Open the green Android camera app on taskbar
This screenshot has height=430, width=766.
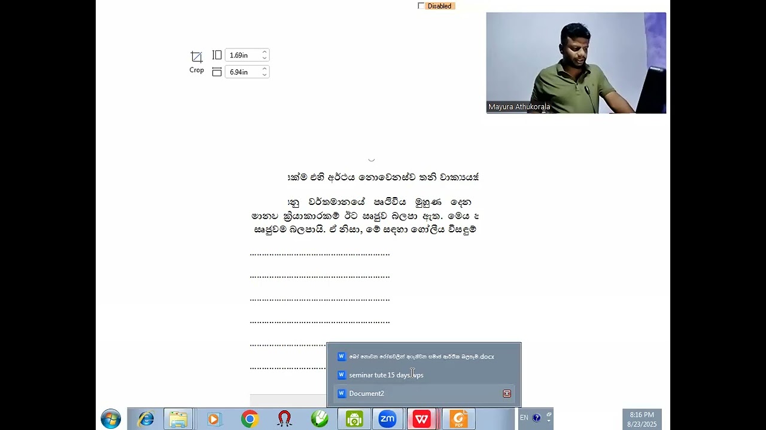354,419
